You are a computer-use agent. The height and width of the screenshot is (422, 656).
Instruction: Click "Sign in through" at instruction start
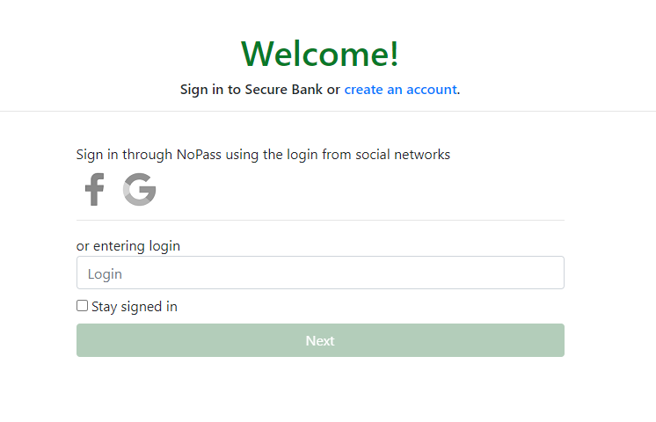point(124,155)
